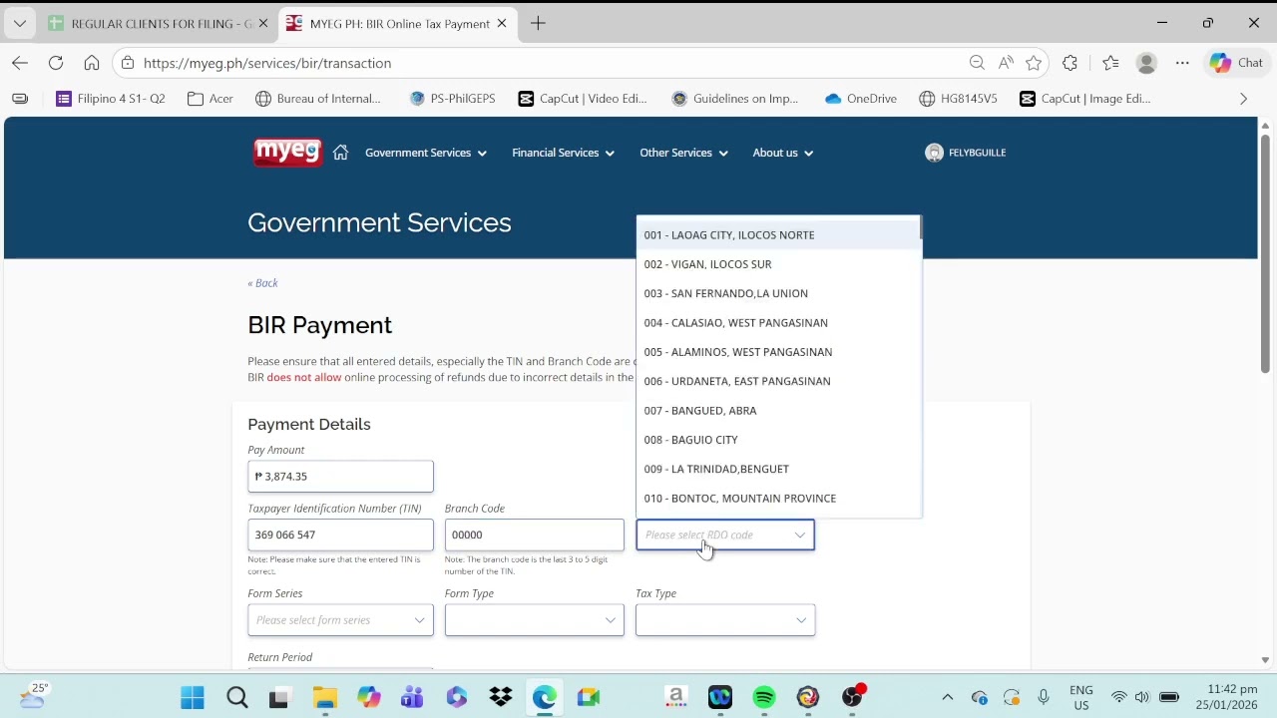Viewport: 1277px width, 718px height.
Task: Expand Government Services menu
Action: 426,153
